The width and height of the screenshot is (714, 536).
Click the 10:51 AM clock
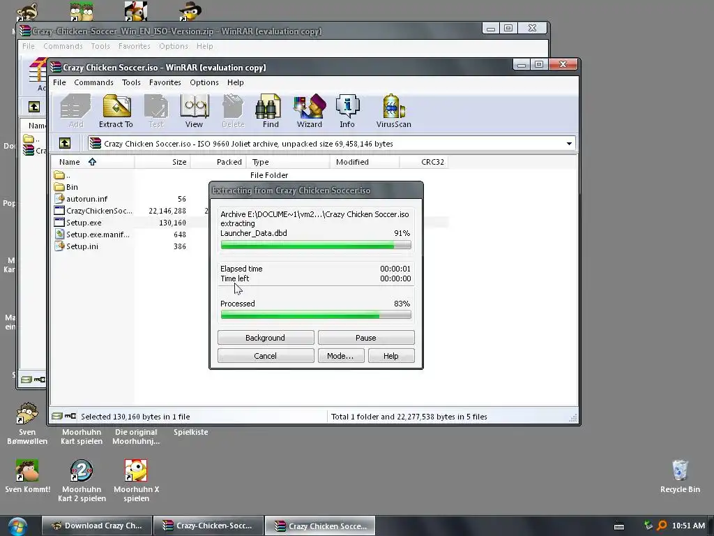(688, 526)
